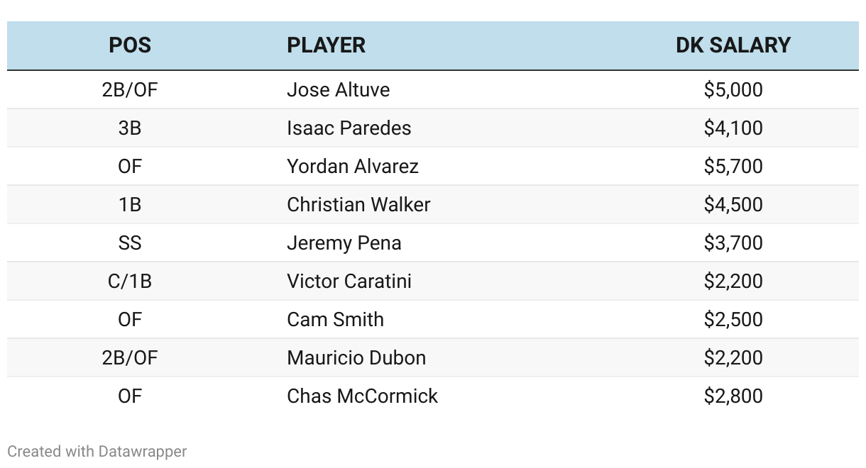
Task: Click Christian Walker row name
Action: point(358,205)
